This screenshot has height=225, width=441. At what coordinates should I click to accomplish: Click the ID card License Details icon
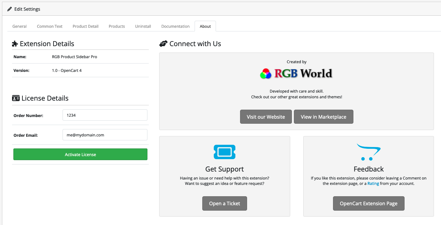click(x=16, y=98)
